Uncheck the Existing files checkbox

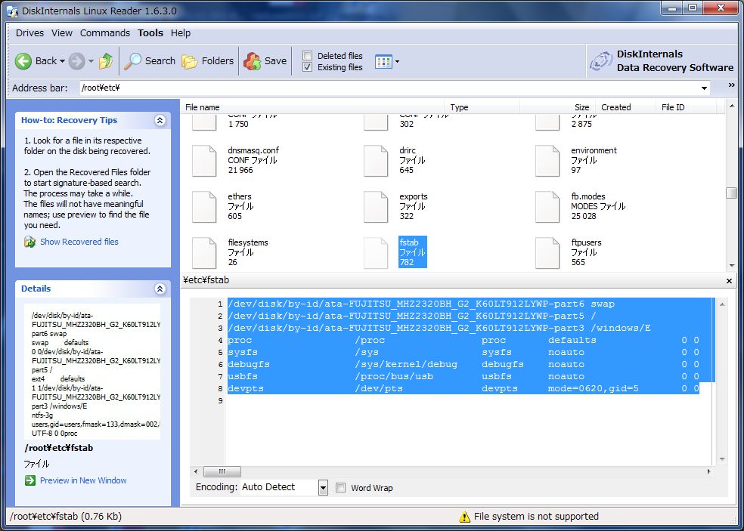[308, 67]
